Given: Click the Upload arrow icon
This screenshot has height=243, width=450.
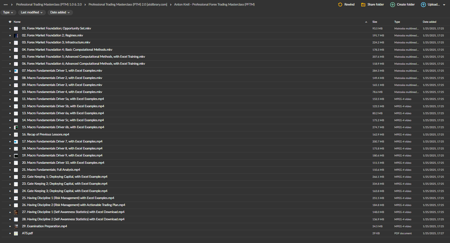Looking at the screenshot, I should (423, 5).
